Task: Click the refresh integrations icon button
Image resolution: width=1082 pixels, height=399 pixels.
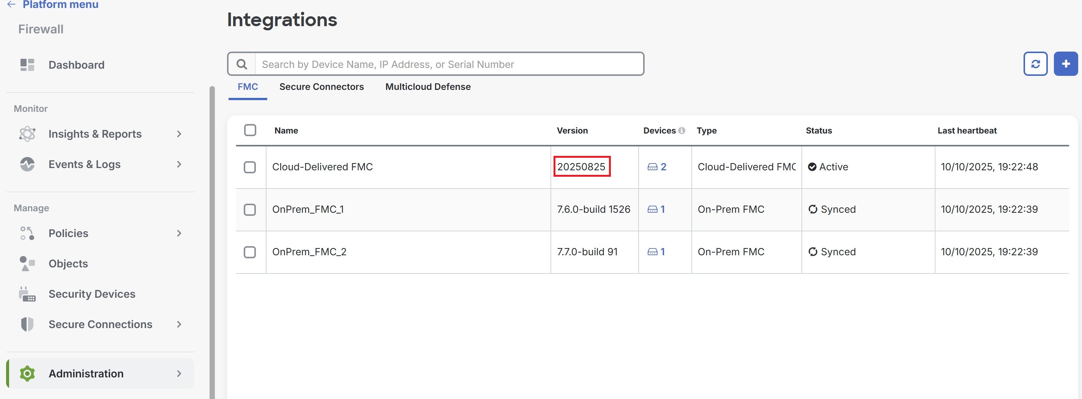Action: 1035,64
